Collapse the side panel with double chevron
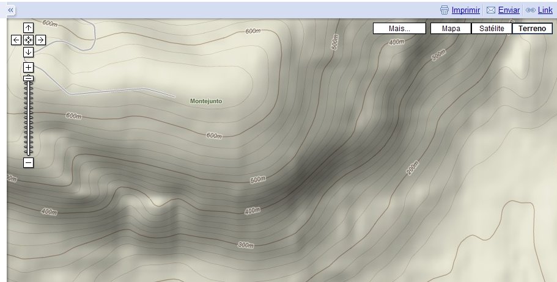Image resolution: width=557 pixels, height=282 pixels. click(x=10, y=10)
